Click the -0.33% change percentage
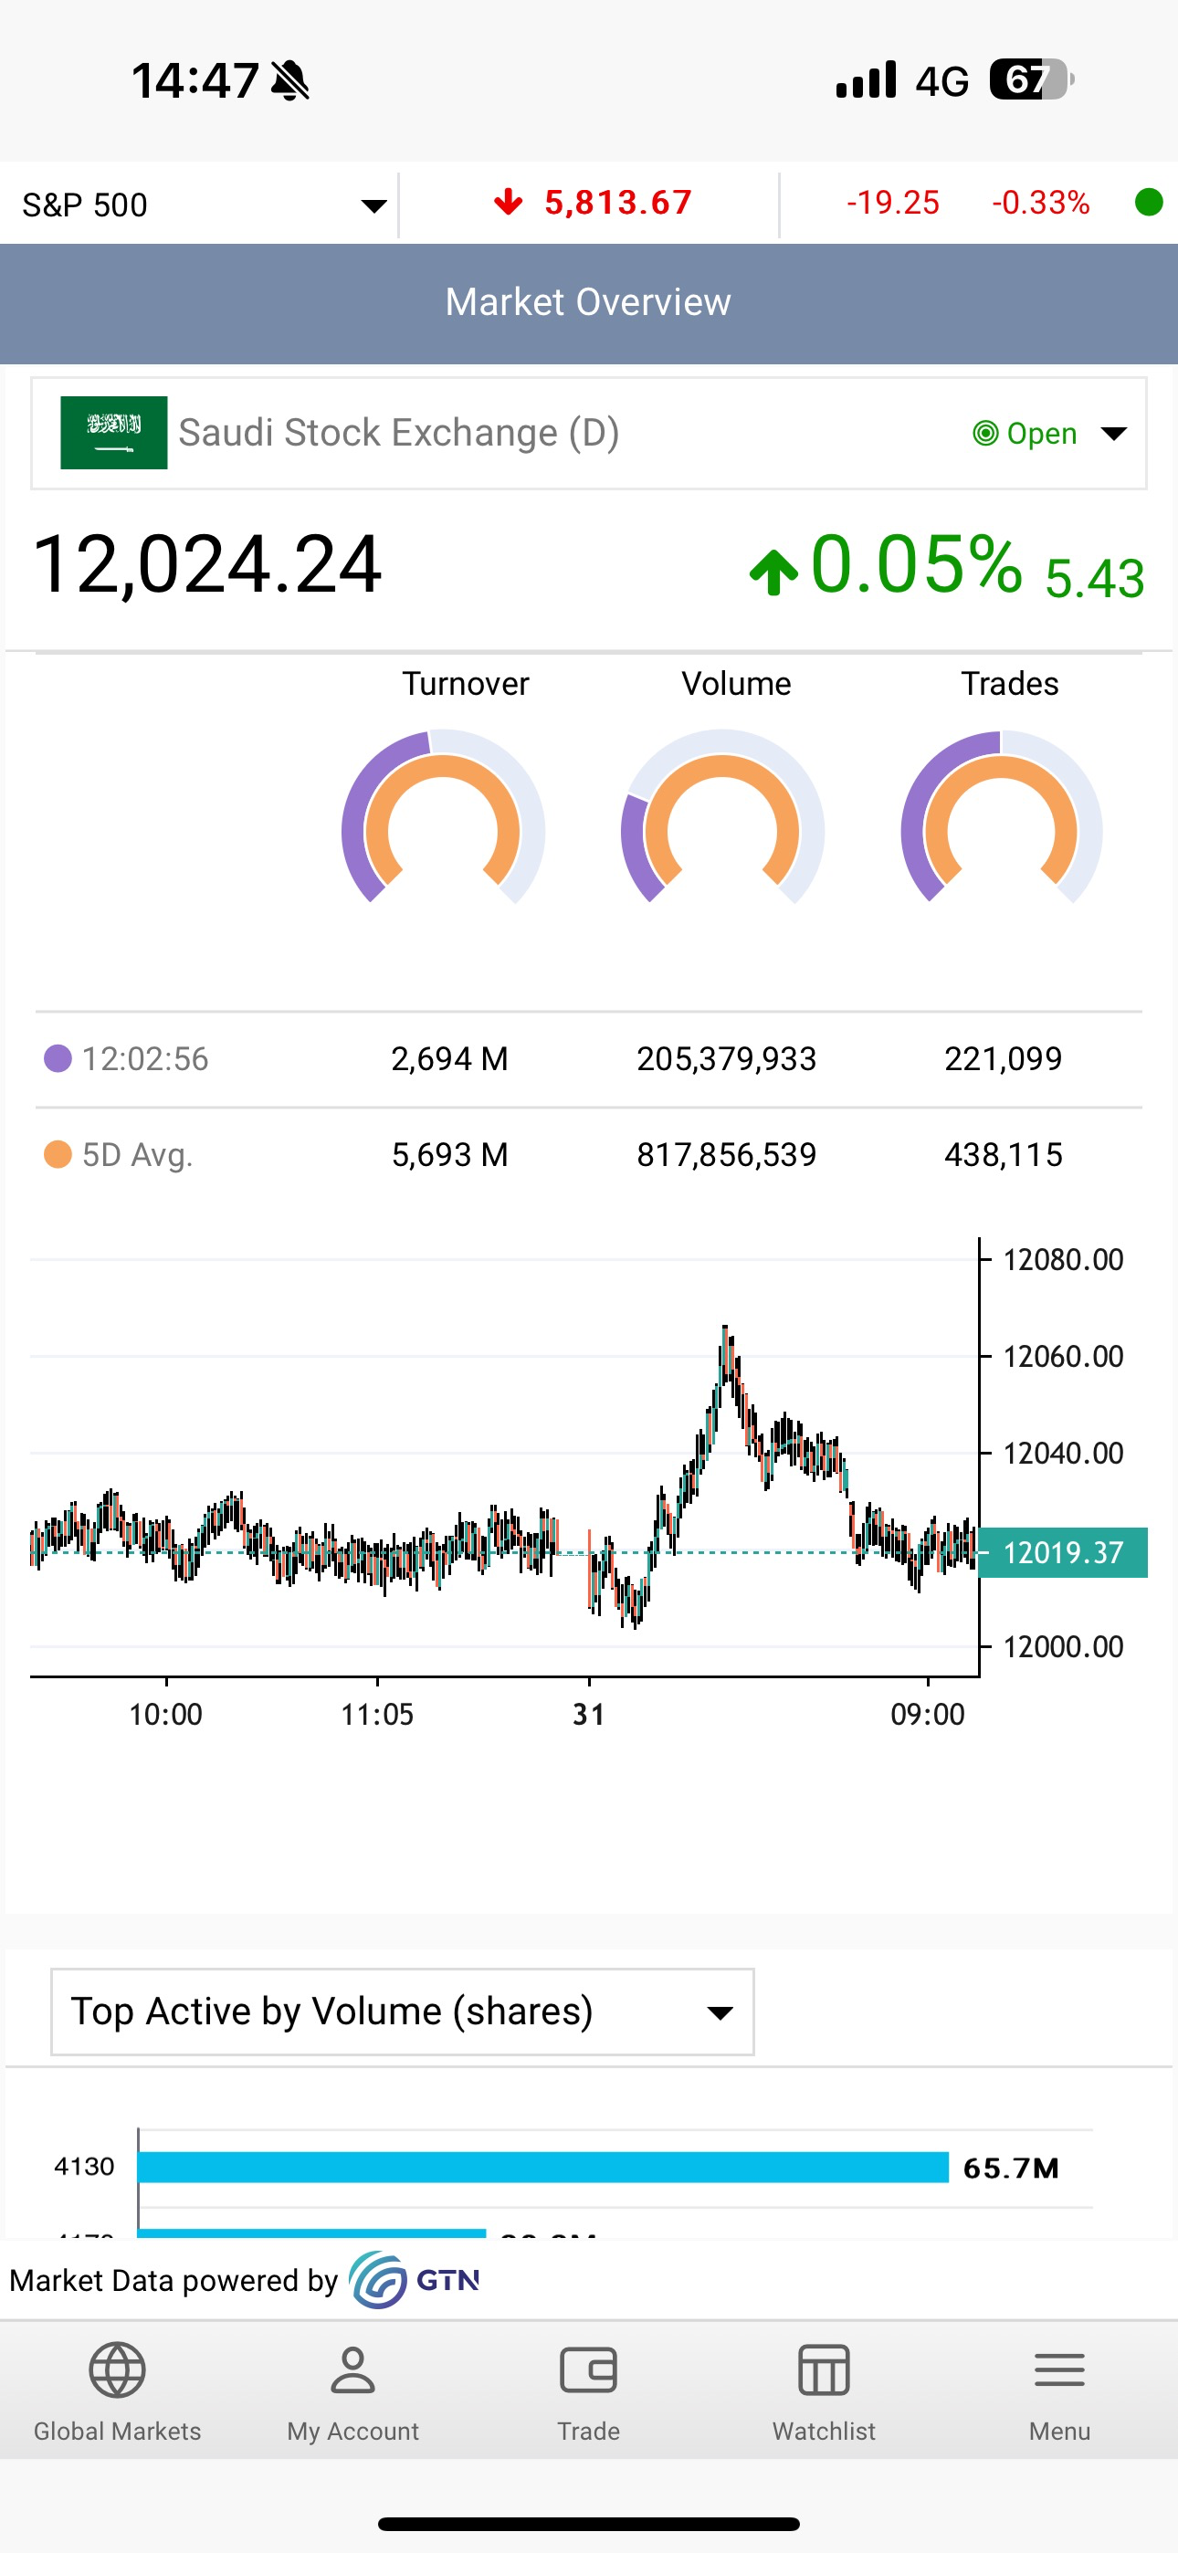Viewport: 1178px width, 2553px height. point(1040,202)
